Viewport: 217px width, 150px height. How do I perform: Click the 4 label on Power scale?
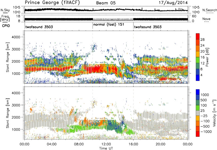click(x=202, y=75)
